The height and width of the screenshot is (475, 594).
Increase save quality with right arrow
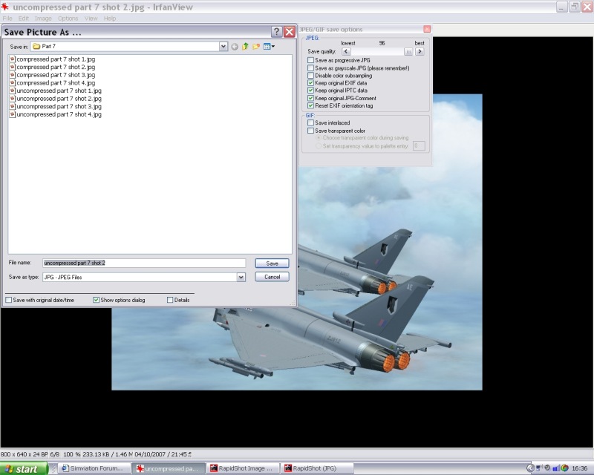[x=420, y=52]
